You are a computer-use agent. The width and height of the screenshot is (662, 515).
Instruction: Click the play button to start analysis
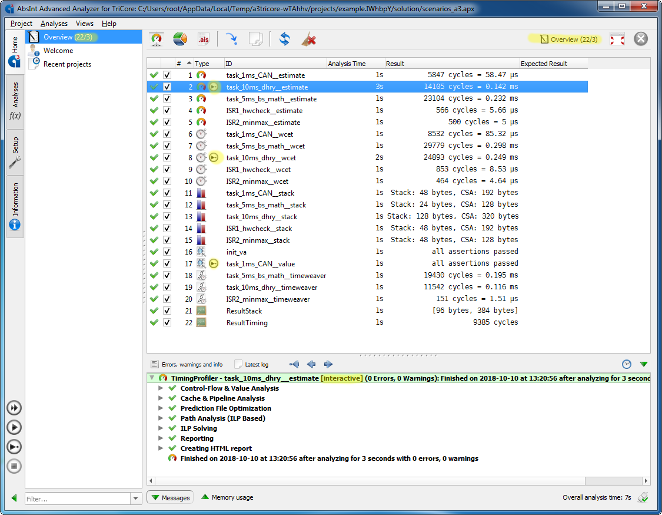tap(14, 427)
